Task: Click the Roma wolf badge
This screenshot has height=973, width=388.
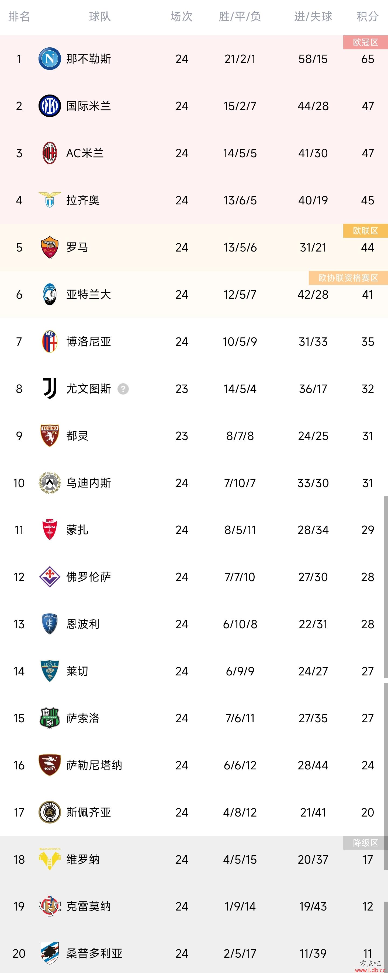Action: [x=50, y=247]
